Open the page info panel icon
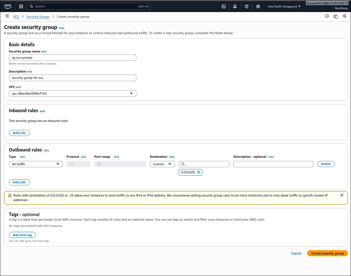 [x=327, y=16]
